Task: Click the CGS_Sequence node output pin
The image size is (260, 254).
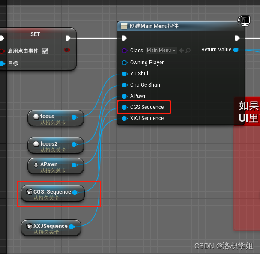Action: 75,192
